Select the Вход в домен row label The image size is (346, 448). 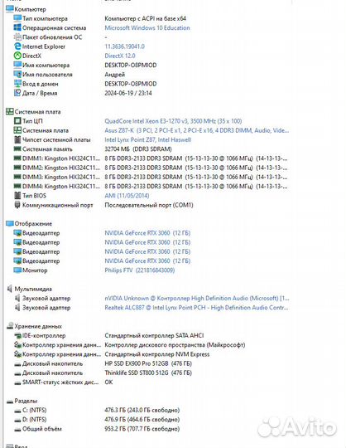pyautogui.click(x=41, y=84)
